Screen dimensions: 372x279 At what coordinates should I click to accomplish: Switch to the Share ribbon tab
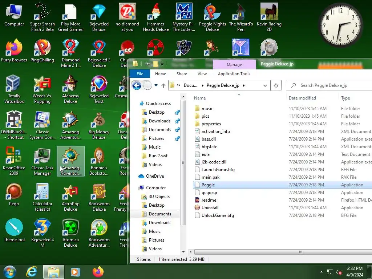(x=182, y=74)
